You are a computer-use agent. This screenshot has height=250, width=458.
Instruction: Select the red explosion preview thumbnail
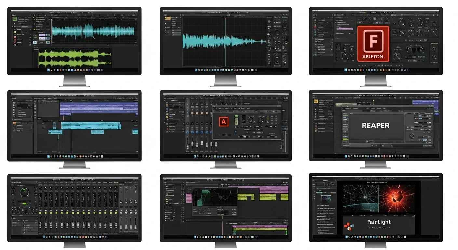coord(397,197)
